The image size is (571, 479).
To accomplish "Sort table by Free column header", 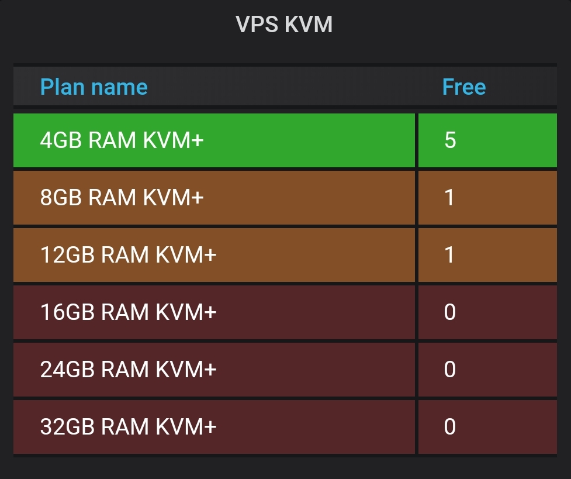I will click(463, 87).
